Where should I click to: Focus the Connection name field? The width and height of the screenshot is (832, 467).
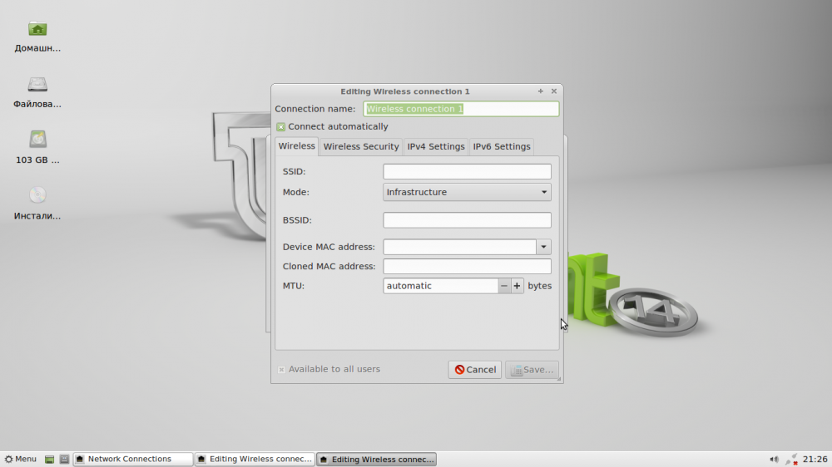pos(461,109)
